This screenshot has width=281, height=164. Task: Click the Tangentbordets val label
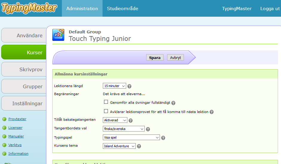coord(71,128)
